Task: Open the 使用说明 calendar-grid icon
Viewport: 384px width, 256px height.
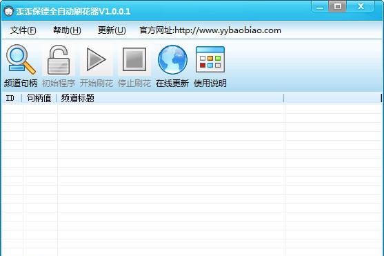Action: 210,59
